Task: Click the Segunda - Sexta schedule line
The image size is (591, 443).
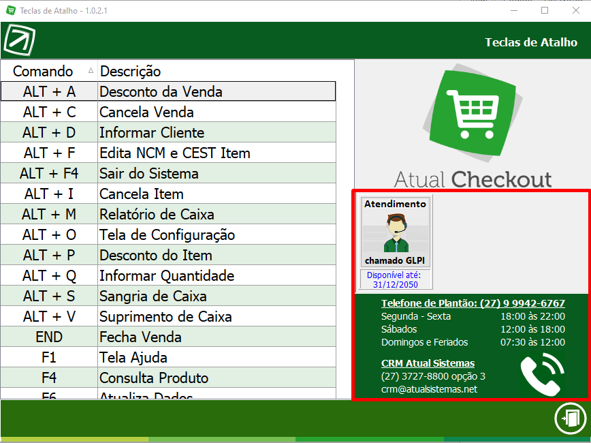Action: point(473,316)
